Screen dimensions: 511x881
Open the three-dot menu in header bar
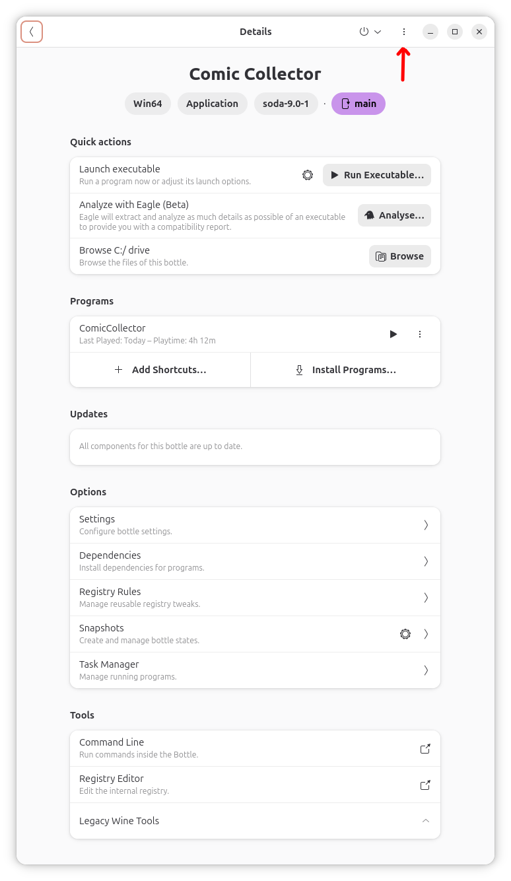coord(404,32)
